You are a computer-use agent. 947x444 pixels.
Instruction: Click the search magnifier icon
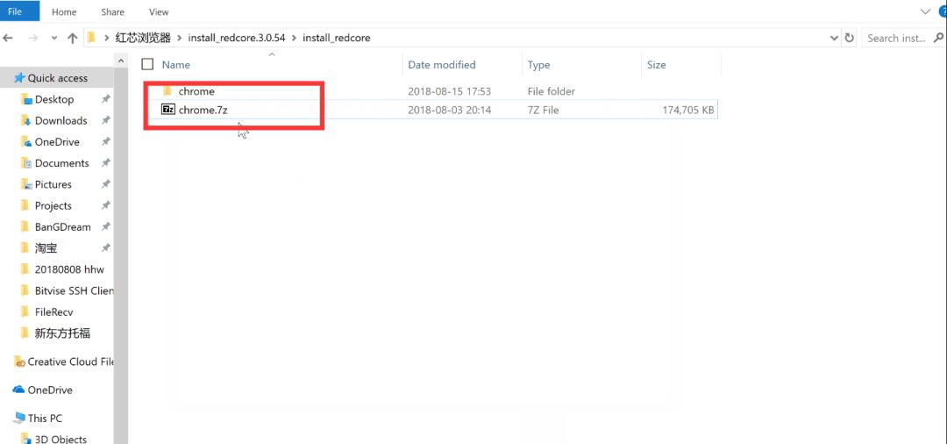pyautogui.click(x=938, y=38)
